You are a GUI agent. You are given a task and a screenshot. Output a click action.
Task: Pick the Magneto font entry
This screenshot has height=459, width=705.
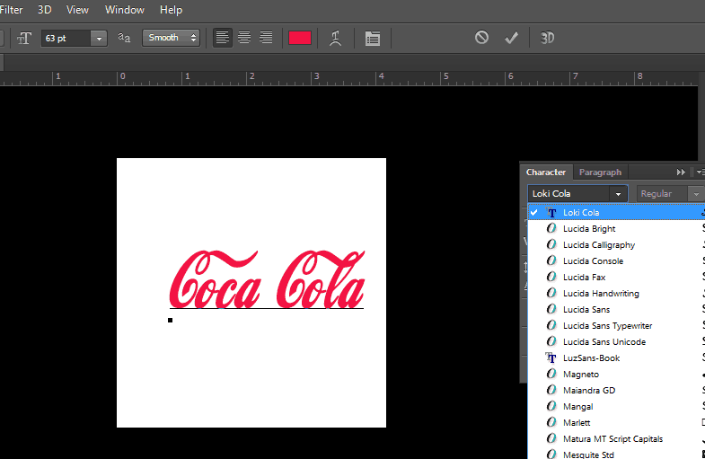(580, 375)
